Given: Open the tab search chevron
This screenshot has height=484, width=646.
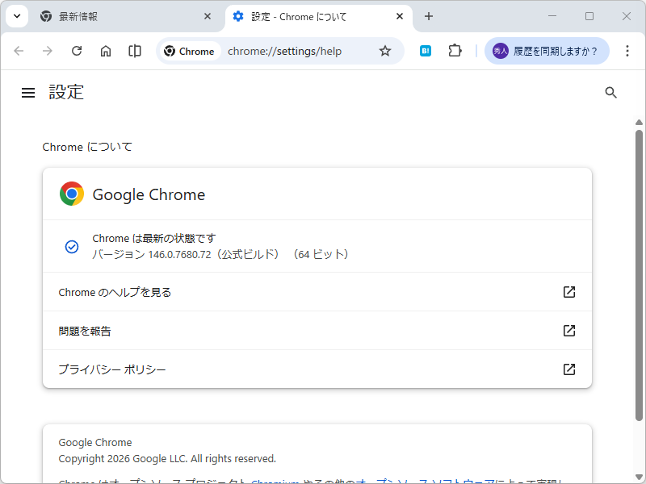Looking at the screenshot, I should (16, 16).
